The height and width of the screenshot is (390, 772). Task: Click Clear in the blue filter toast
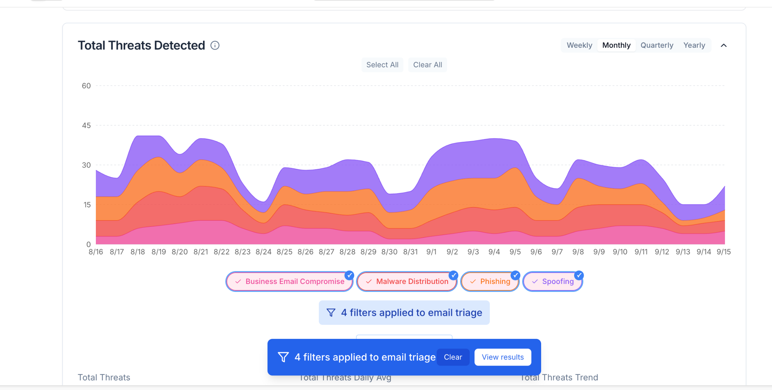pos(453,357)
